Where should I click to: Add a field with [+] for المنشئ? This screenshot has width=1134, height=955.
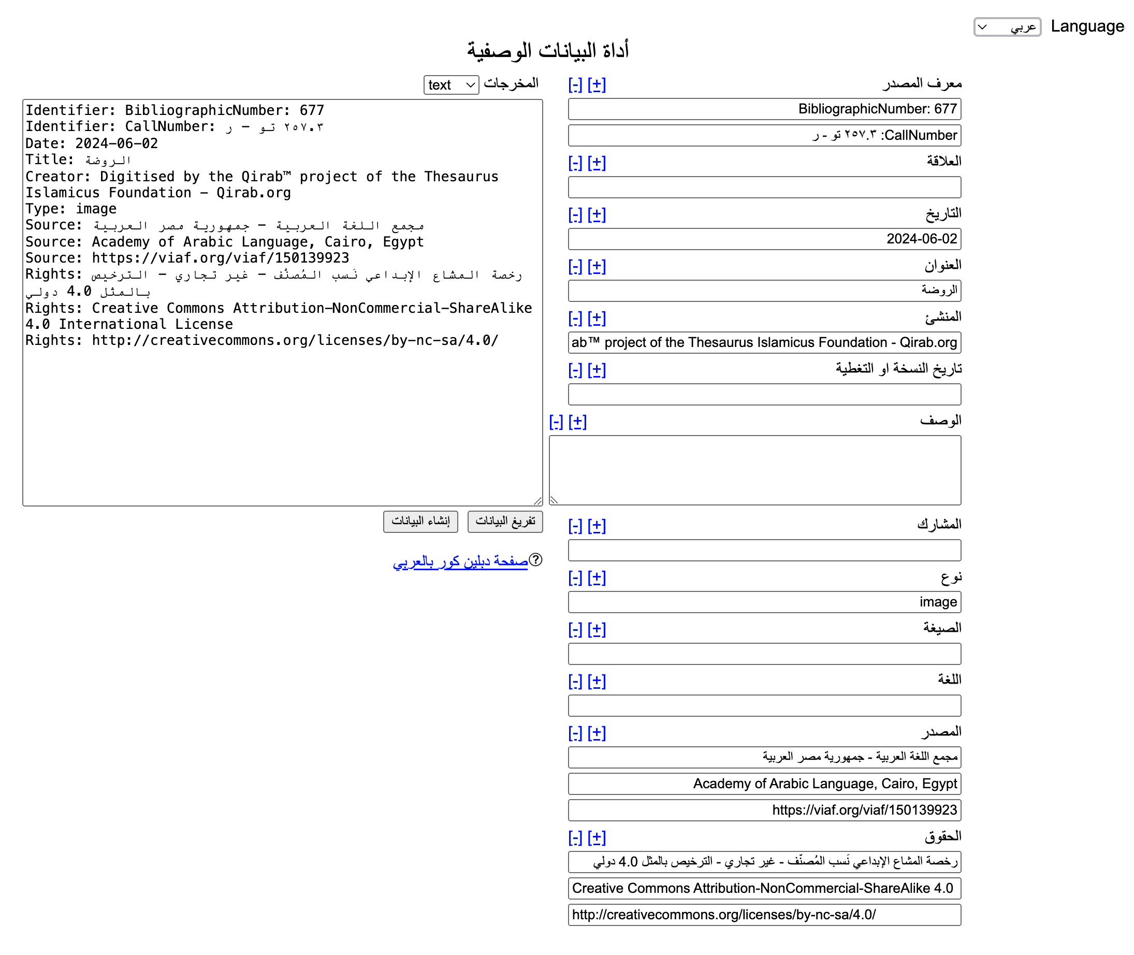point(597,319)
